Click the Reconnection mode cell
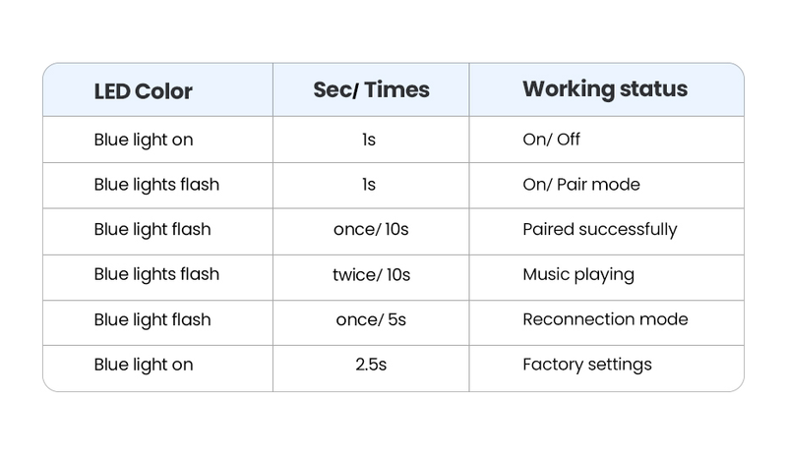This screenshot has width=787, height=453. tap(604, 319)
